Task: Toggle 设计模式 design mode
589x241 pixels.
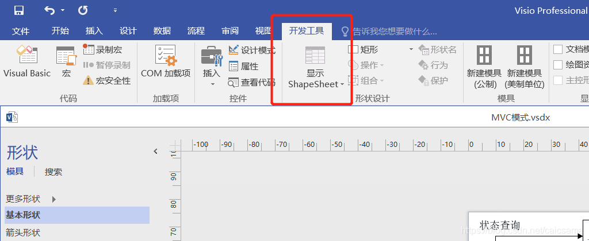Action: pyautogui.click(x=252, y=50)
